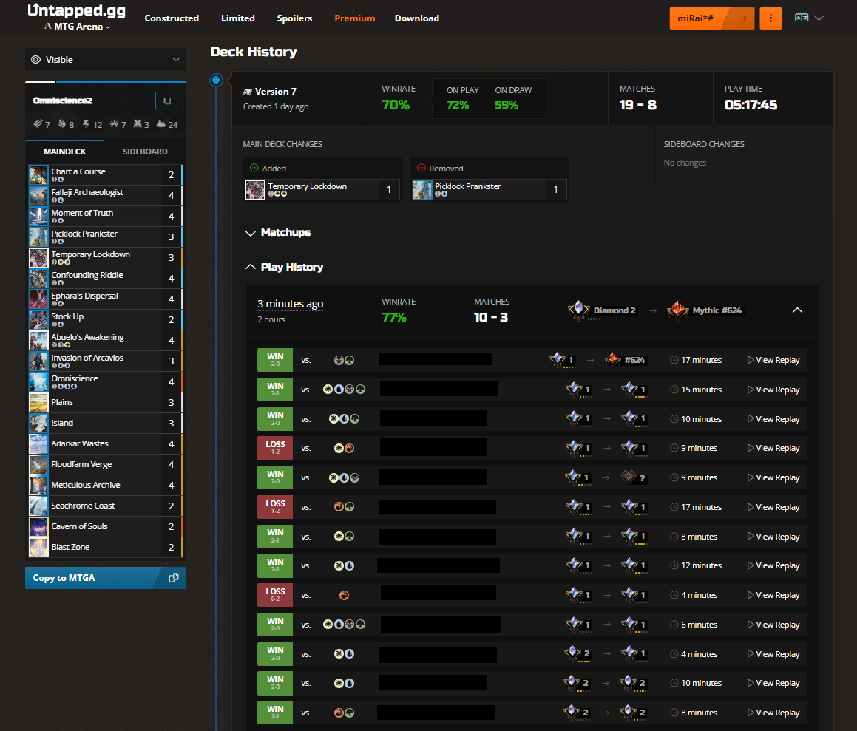View replay of the 10 minute win ending Diamond 1
857x731 pixels.
click(x=773, y=419)
